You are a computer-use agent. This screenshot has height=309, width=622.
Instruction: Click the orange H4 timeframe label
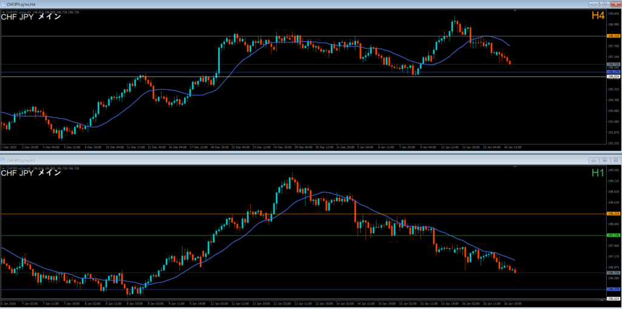598,16
